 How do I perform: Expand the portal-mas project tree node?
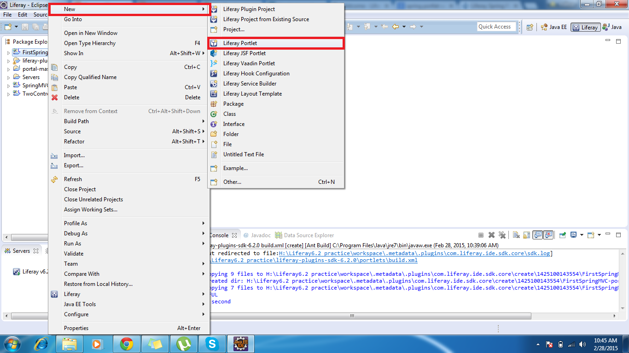click(x=8, y=69)
